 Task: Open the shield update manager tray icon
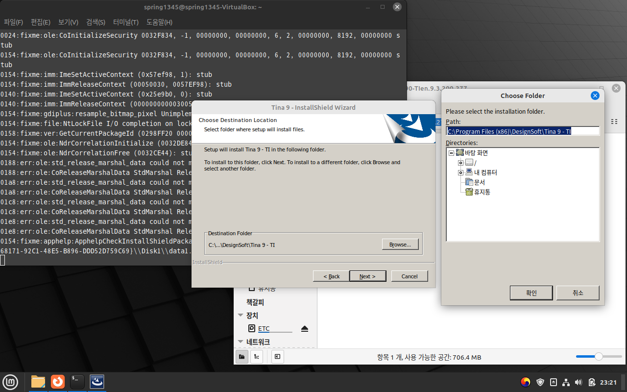point(540,382)
